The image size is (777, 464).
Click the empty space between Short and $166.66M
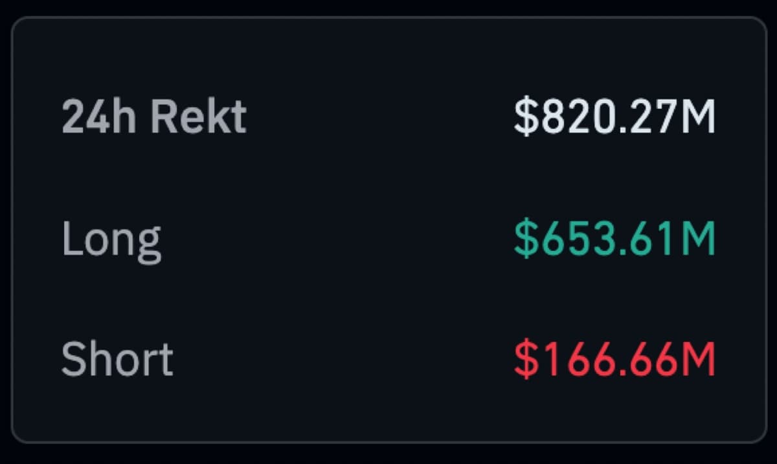[343, 360]
